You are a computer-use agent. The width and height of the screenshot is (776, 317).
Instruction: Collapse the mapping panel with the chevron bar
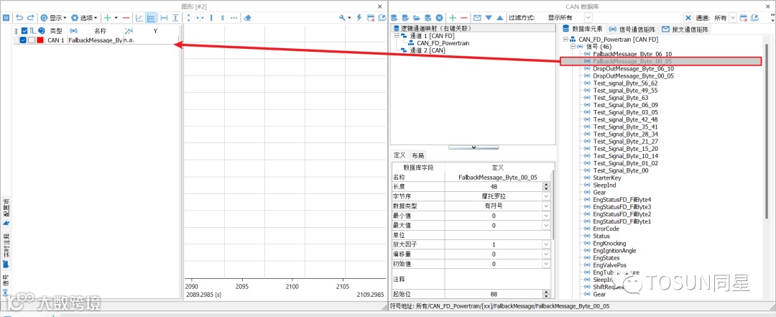pos(473,147)
